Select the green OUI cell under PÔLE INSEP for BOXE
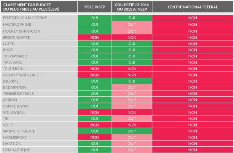The height and width of the screenshot is (153, 234). pyautogui.click(x=94, y=50)
